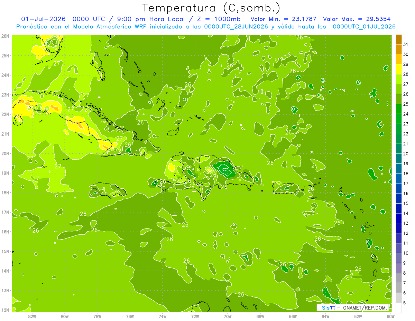Click legend scale value 22
Image resolution: width=415 pixels, height=321 pixels.
(406, 134)
